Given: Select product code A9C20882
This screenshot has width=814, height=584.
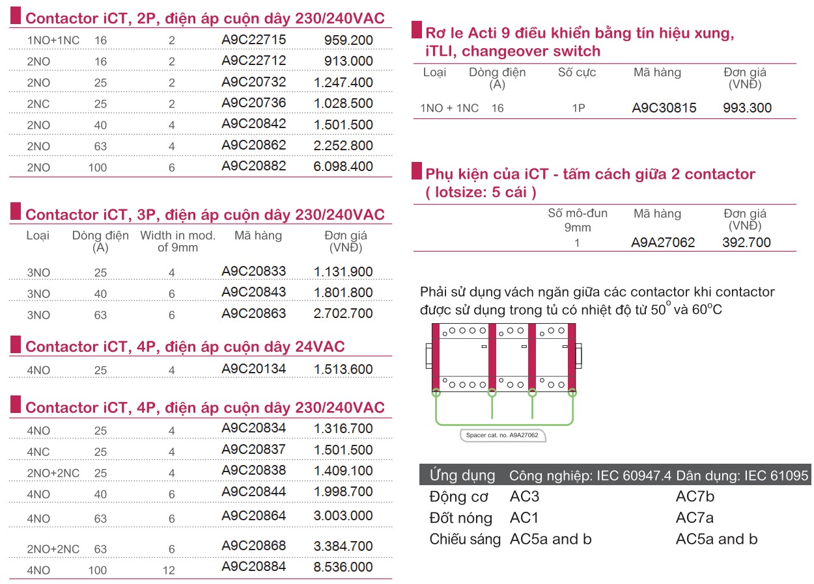Looking at the screenshot, I should (x=253, y=166).
